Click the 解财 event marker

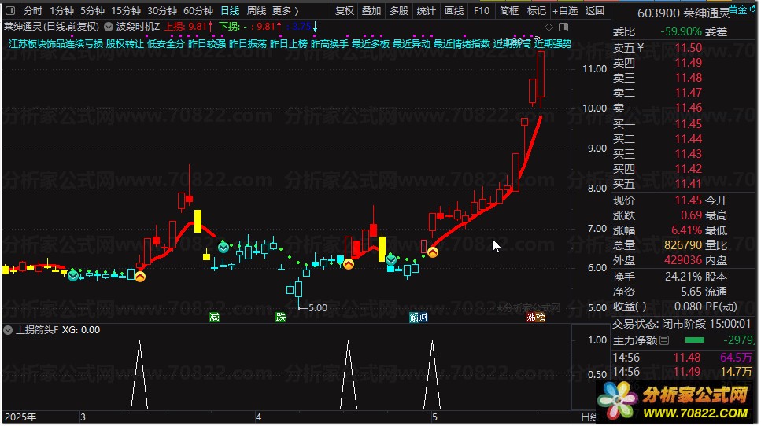coord(419,318)
